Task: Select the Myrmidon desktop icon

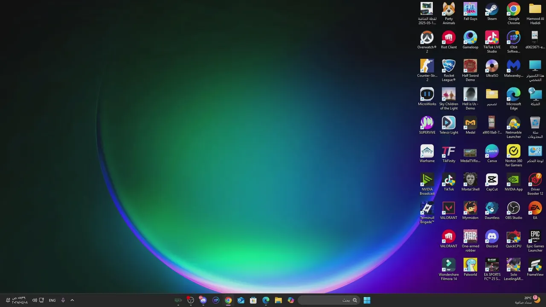Action: [470, 211]
